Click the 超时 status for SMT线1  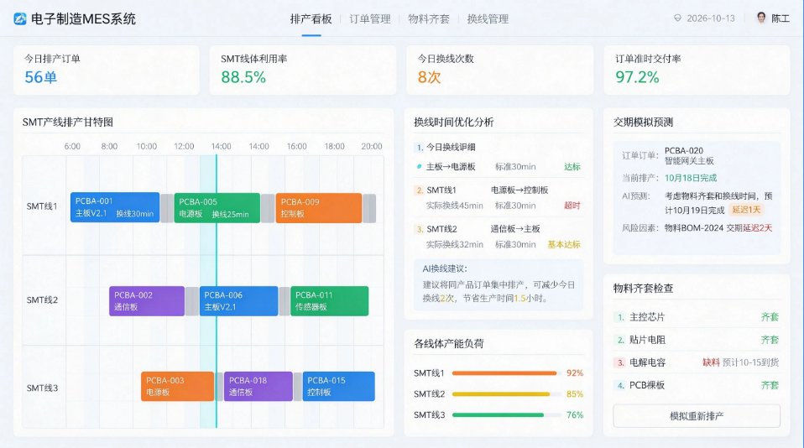pos(572,206)
